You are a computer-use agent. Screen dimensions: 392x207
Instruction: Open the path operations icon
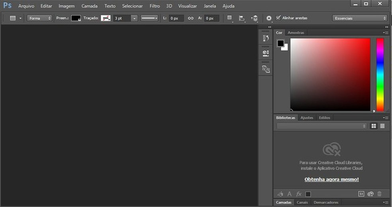coord(229,18)
